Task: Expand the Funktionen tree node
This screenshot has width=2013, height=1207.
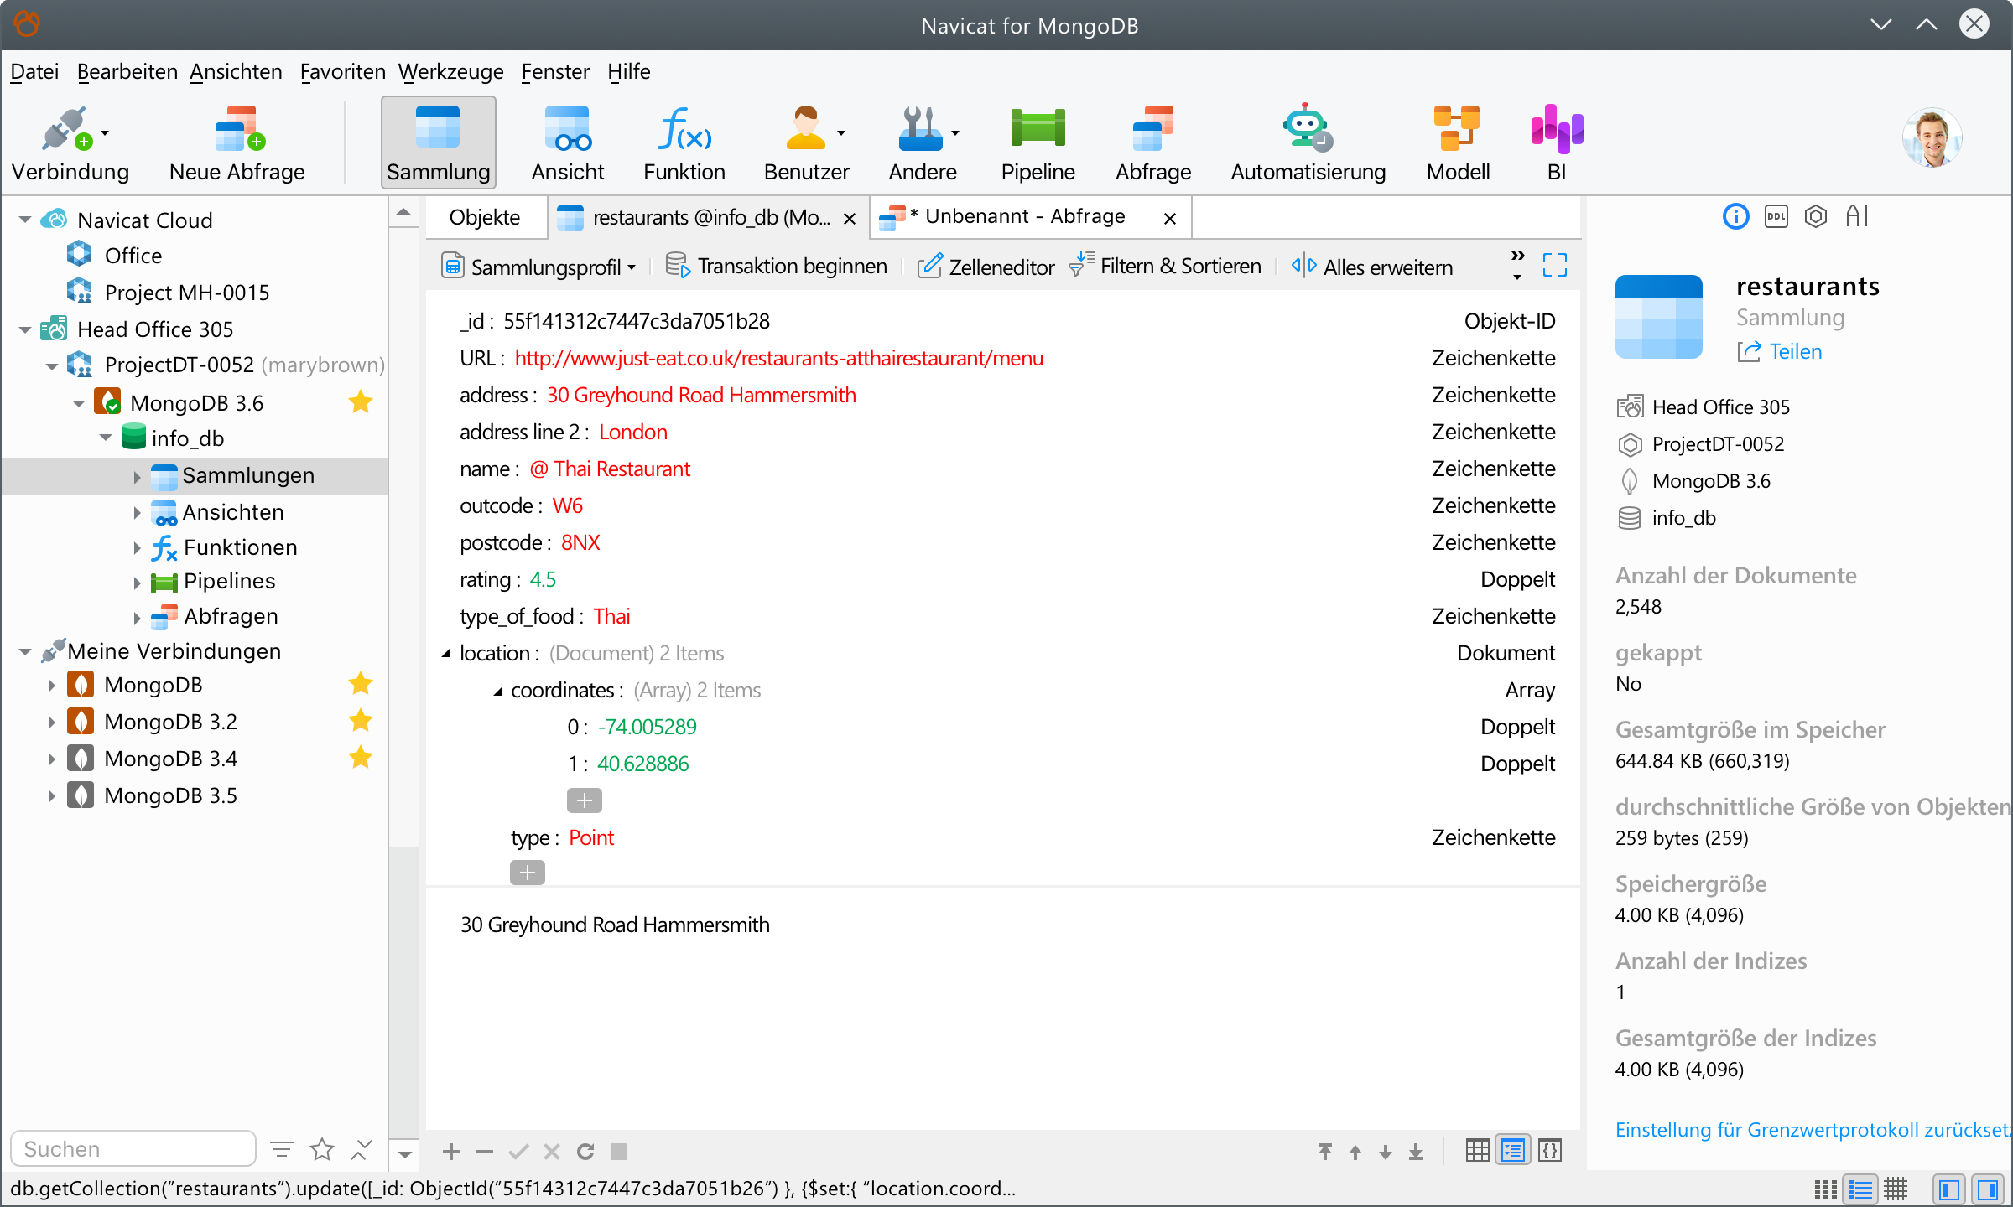Action: (x=137, y=548)
